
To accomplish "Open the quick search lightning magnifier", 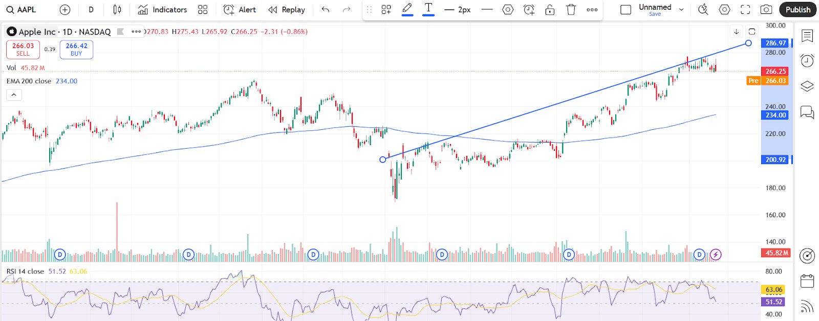I will tap(703, 10).
